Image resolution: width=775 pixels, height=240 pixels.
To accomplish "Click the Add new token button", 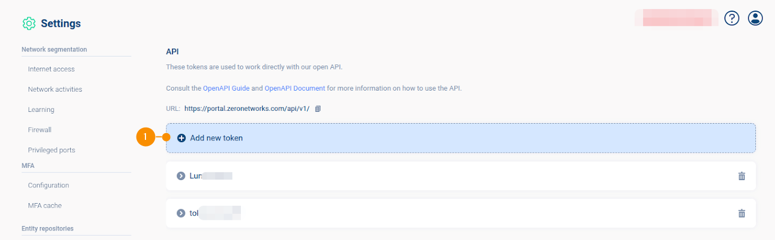I will click(x=216, y=138).
